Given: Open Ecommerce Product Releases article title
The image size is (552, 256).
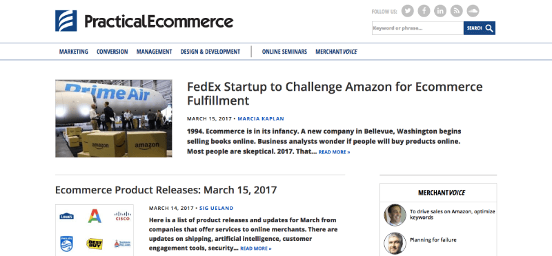Looking at the screenshot, I should (166, 190).
